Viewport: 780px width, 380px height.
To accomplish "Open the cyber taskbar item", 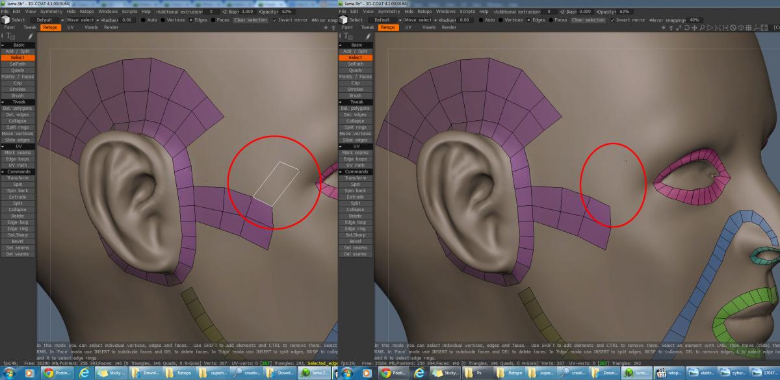I will click(733, 374).
